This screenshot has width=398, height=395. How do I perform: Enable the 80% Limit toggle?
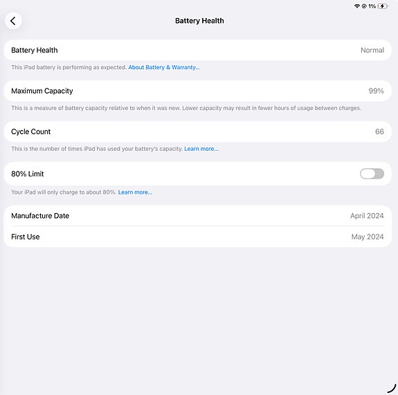coord(372,174)
